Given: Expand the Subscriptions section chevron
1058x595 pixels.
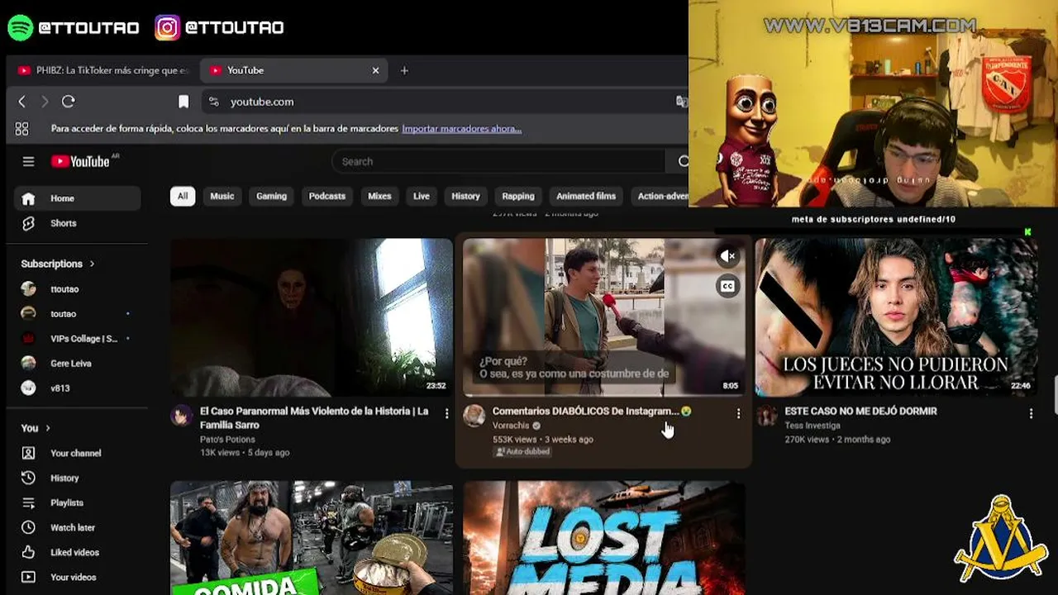Looking at the screenshot, I should [92, 264].
